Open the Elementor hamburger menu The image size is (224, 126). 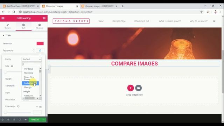click(3, 18)
